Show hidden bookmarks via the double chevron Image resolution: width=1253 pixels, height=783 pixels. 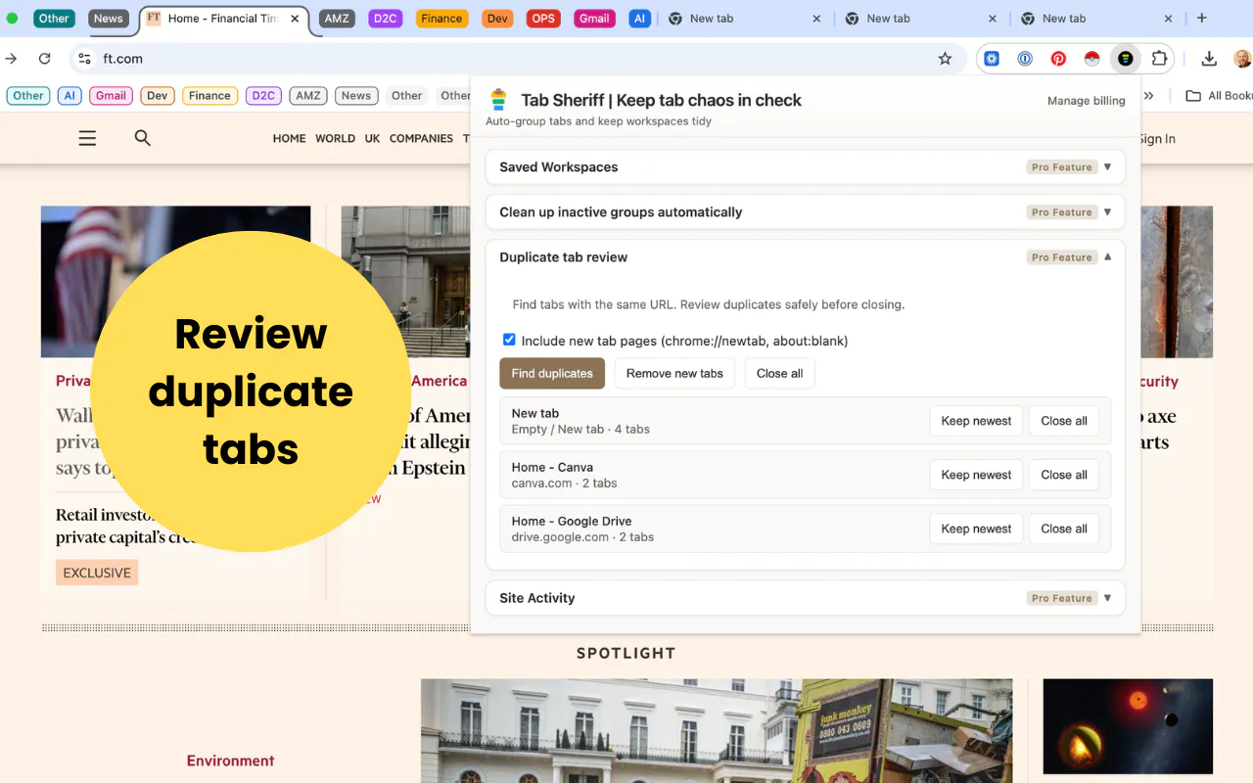pyautogui.click(x=1148, y=96)
